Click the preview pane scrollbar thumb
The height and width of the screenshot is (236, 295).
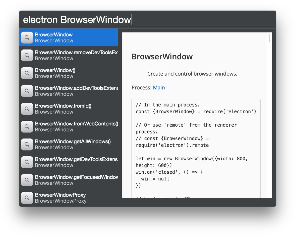269,38
